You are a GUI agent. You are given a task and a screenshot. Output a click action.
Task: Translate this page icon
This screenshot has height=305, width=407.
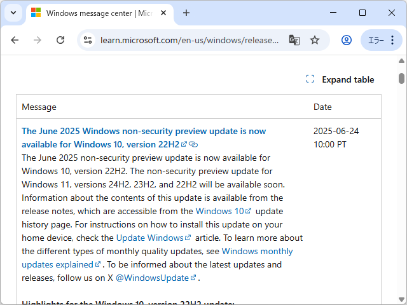[x=294, y=40]
